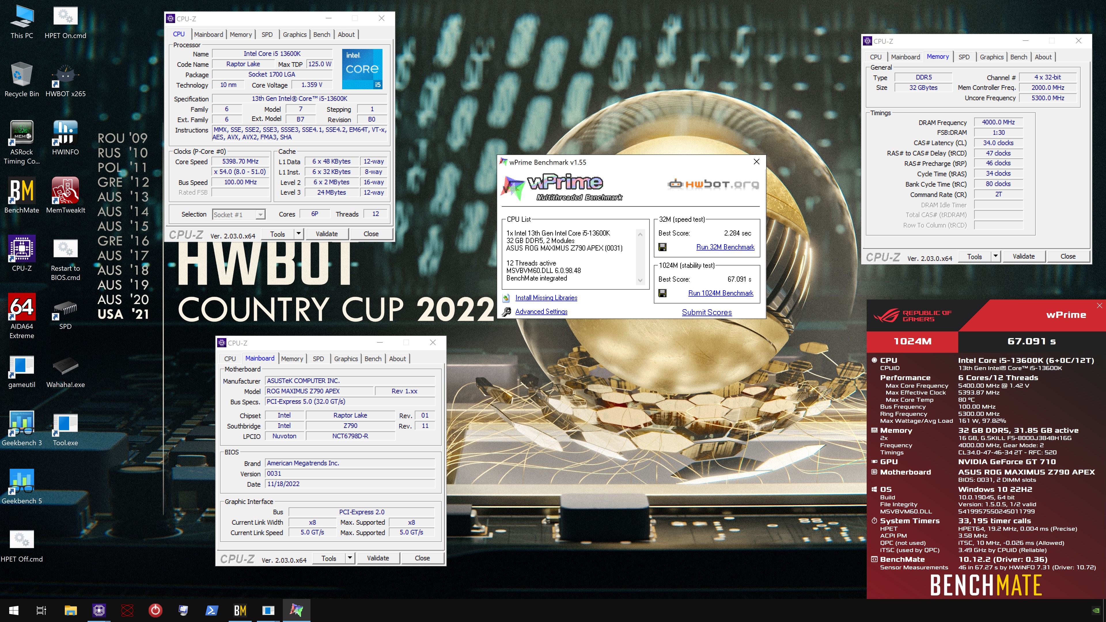Open Bench tab in top CPU-Z window

(x=322, y=35)
